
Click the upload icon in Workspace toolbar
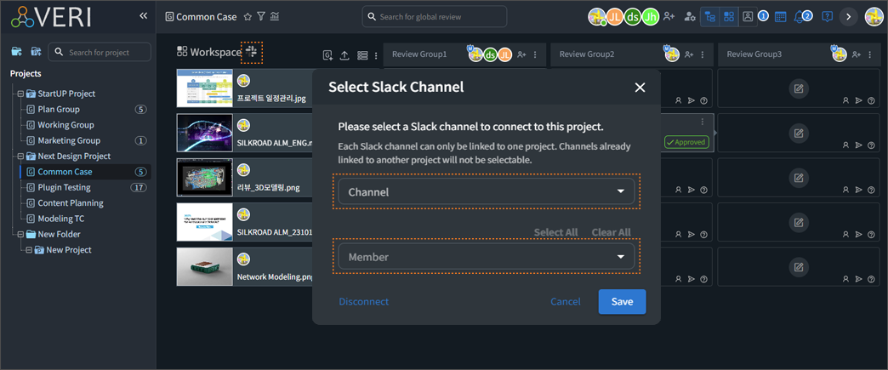[x=344, y=55]
